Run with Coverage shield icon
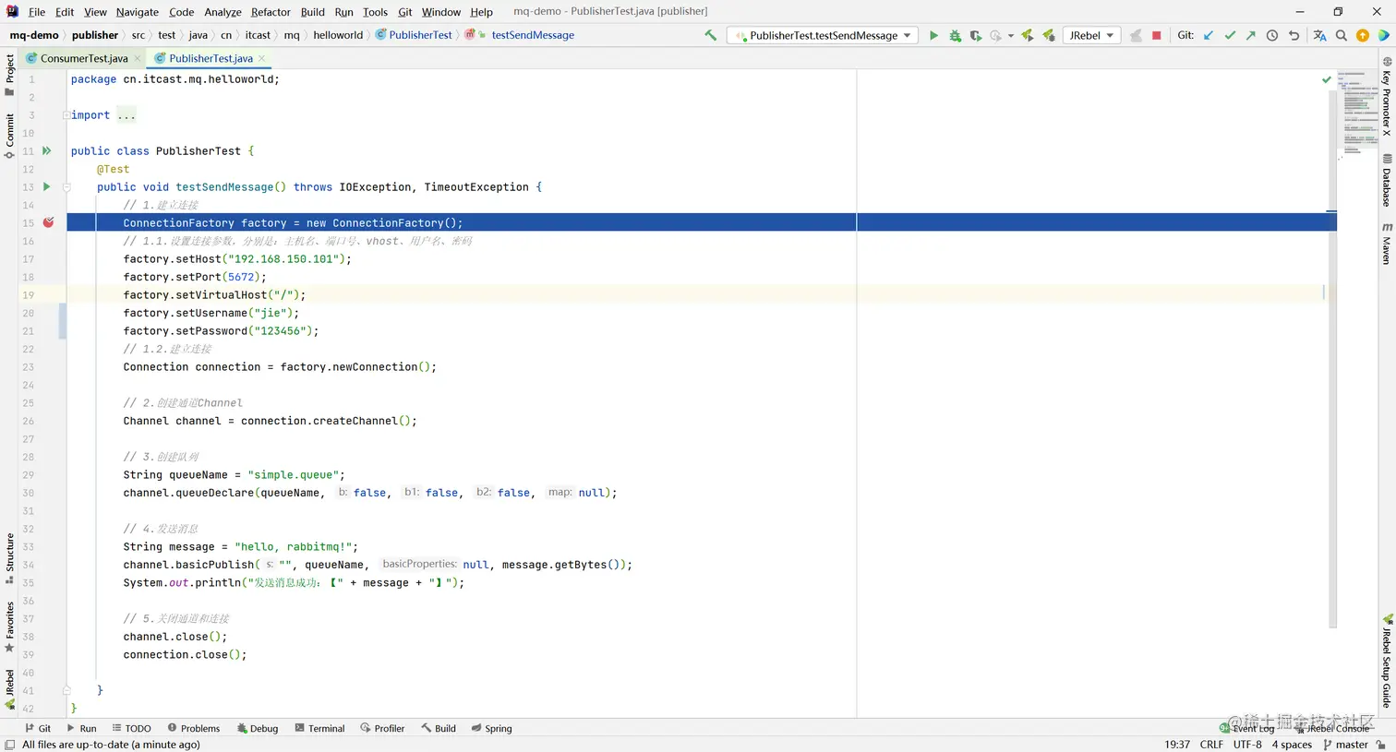Image resolution: width=1396 pixels, height=752 pixels. (x=975, y=35)
